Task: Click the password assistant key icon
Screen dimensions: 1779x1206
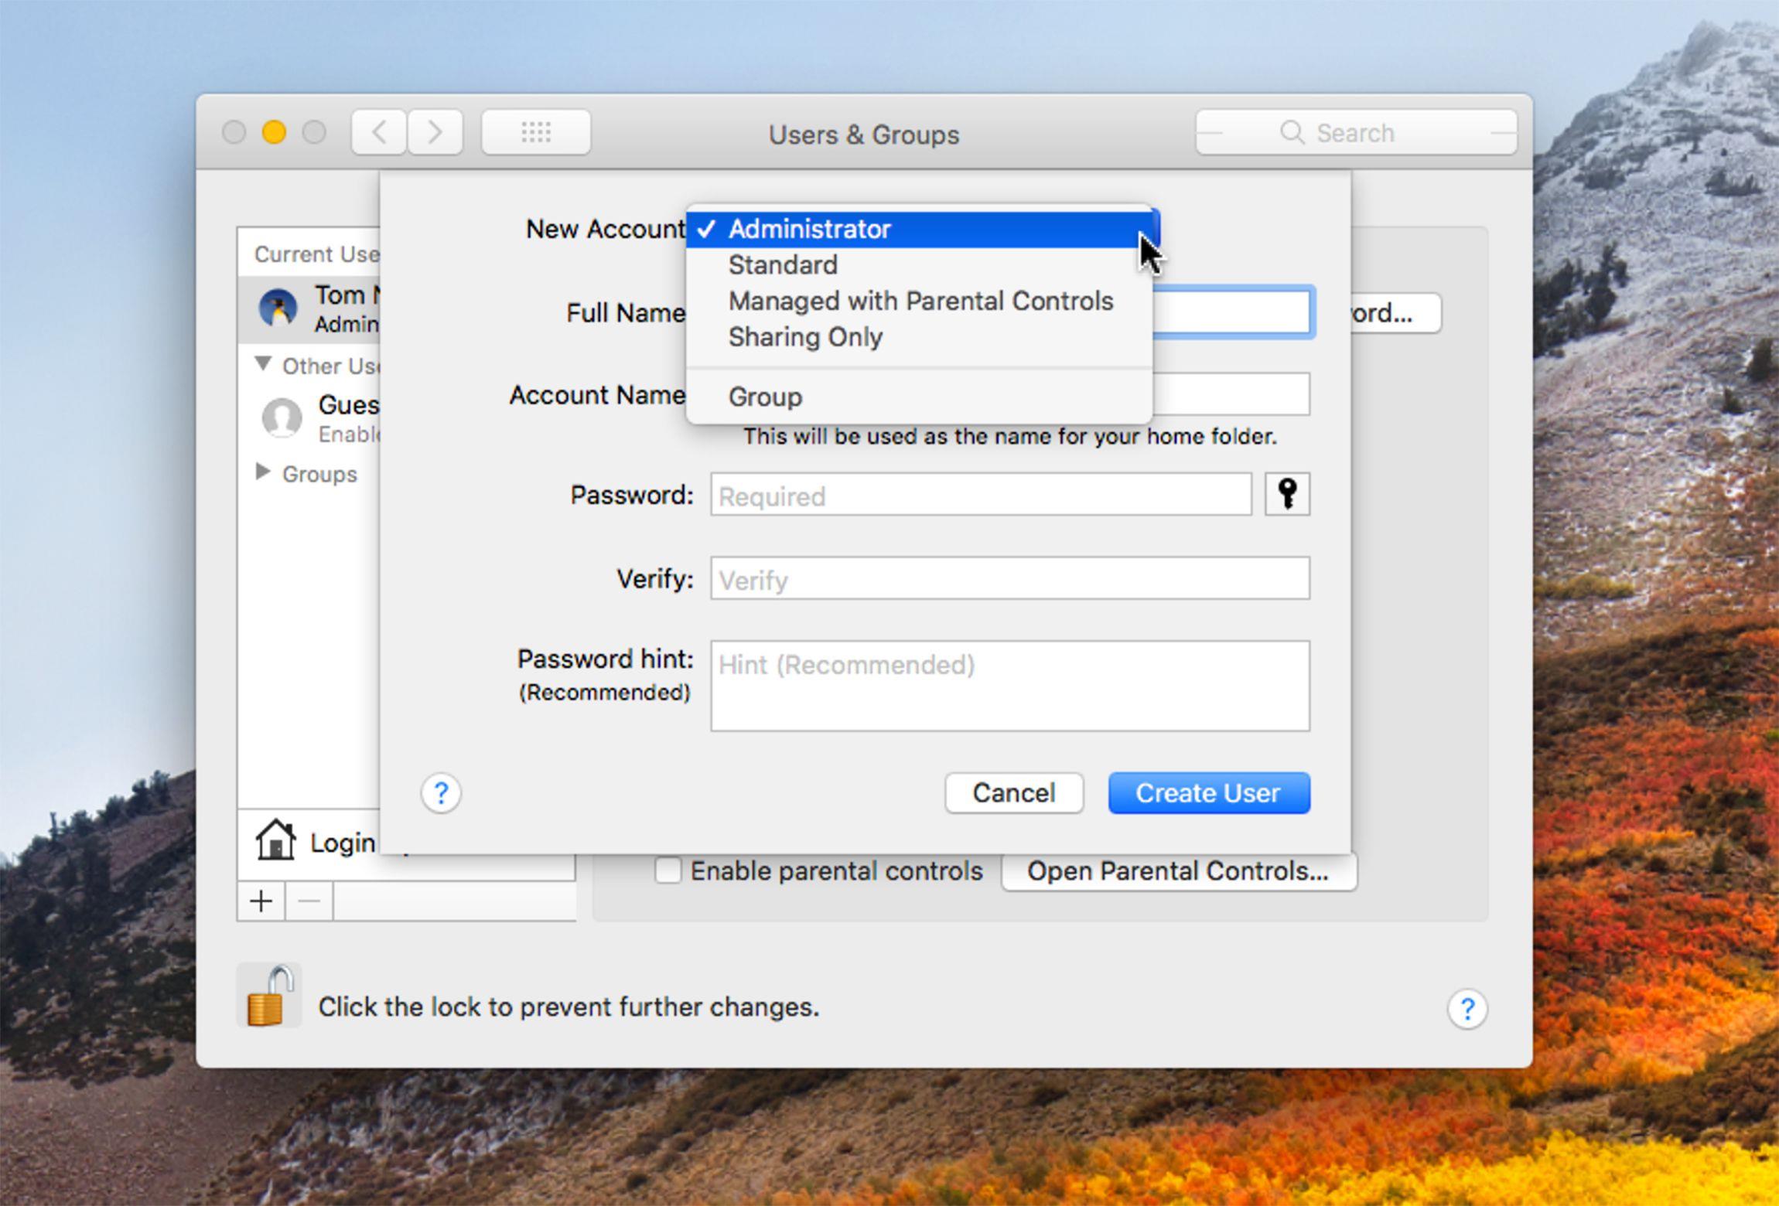Action: click(1287, 494)
